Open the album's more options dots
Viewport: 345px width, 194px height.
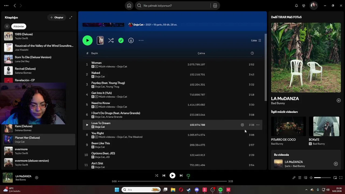coord(141,40)
